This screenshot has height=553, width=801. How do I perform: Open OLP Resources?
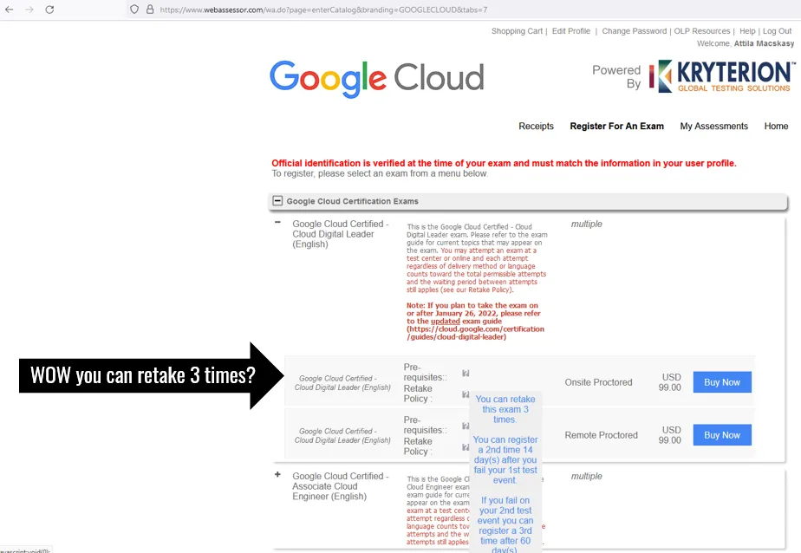click(702, 31)
